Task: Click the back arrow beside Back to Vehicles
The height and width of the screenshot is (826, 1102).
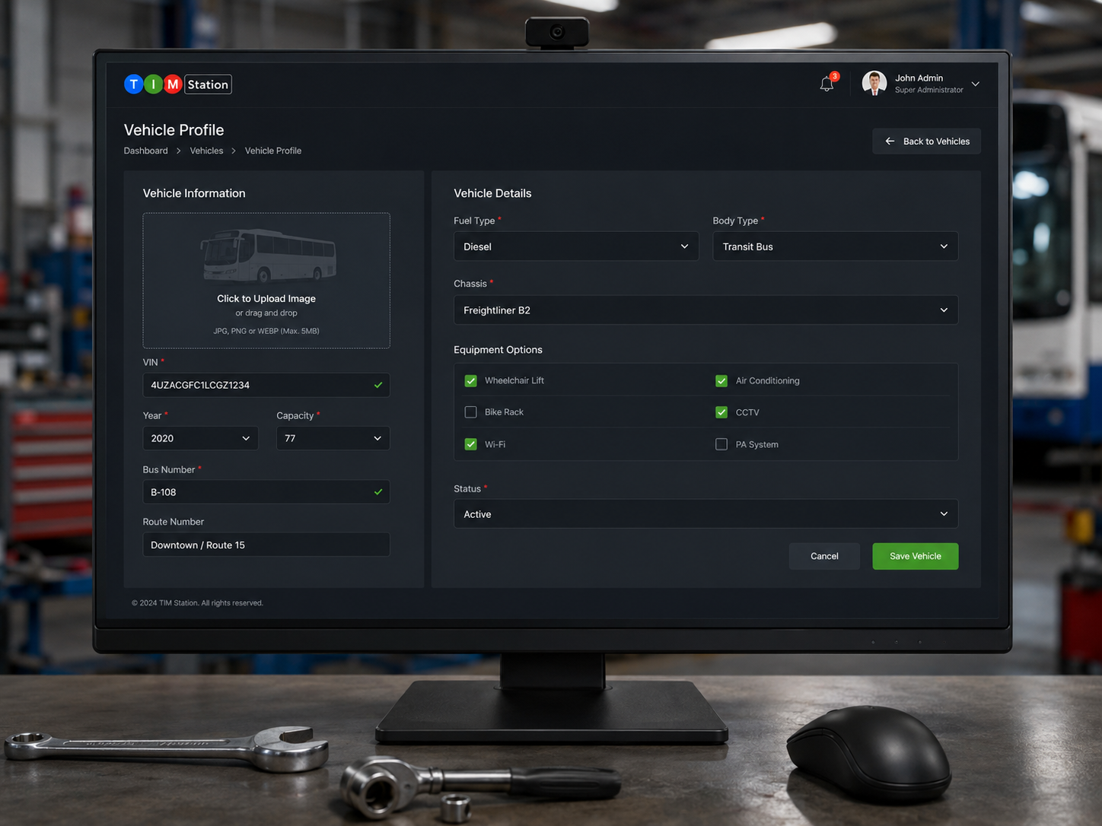Action: coord(890,141)
